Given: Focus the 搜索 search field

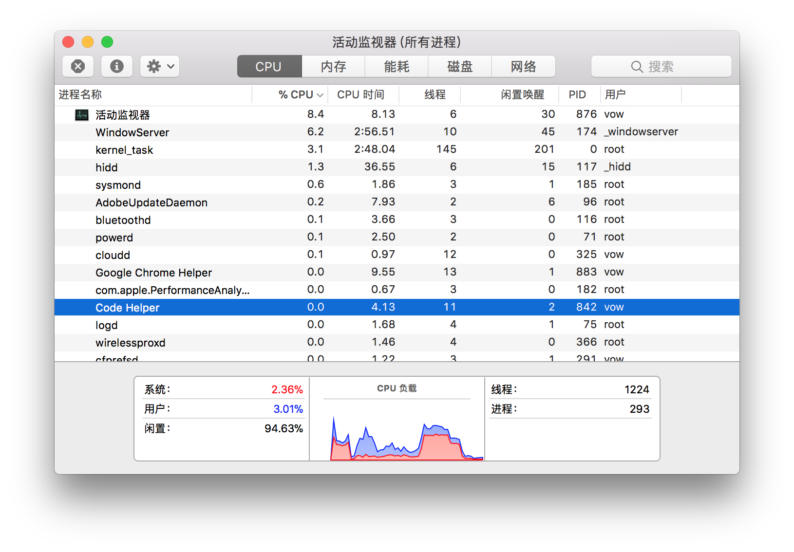Looking at the screenshot, I should [x=662, y=66].
